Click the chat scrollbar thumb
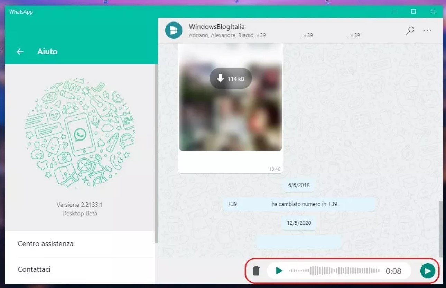The height and width of the screenshot is (288, 446). (x=440, y=229)
